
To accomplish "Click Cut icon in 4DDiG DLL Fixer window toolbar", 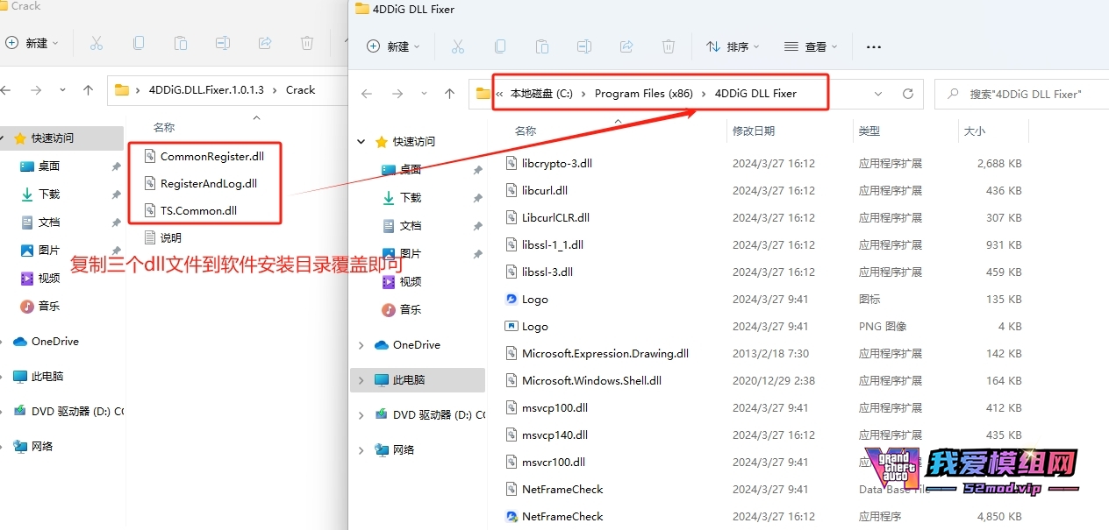I will pos(457,46).
